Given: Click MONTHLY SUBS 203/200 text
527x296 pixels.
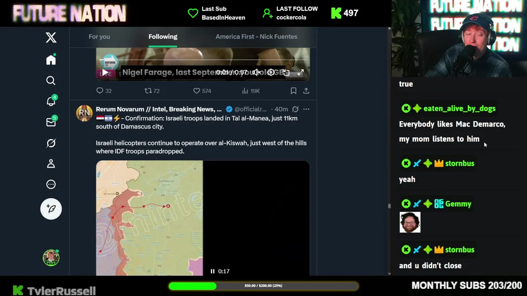Looking at the screenshot, I should (467, 285).
